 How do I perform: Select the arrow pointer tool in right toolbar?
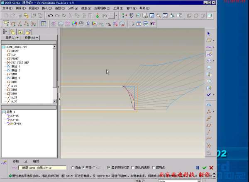[209, 34]
